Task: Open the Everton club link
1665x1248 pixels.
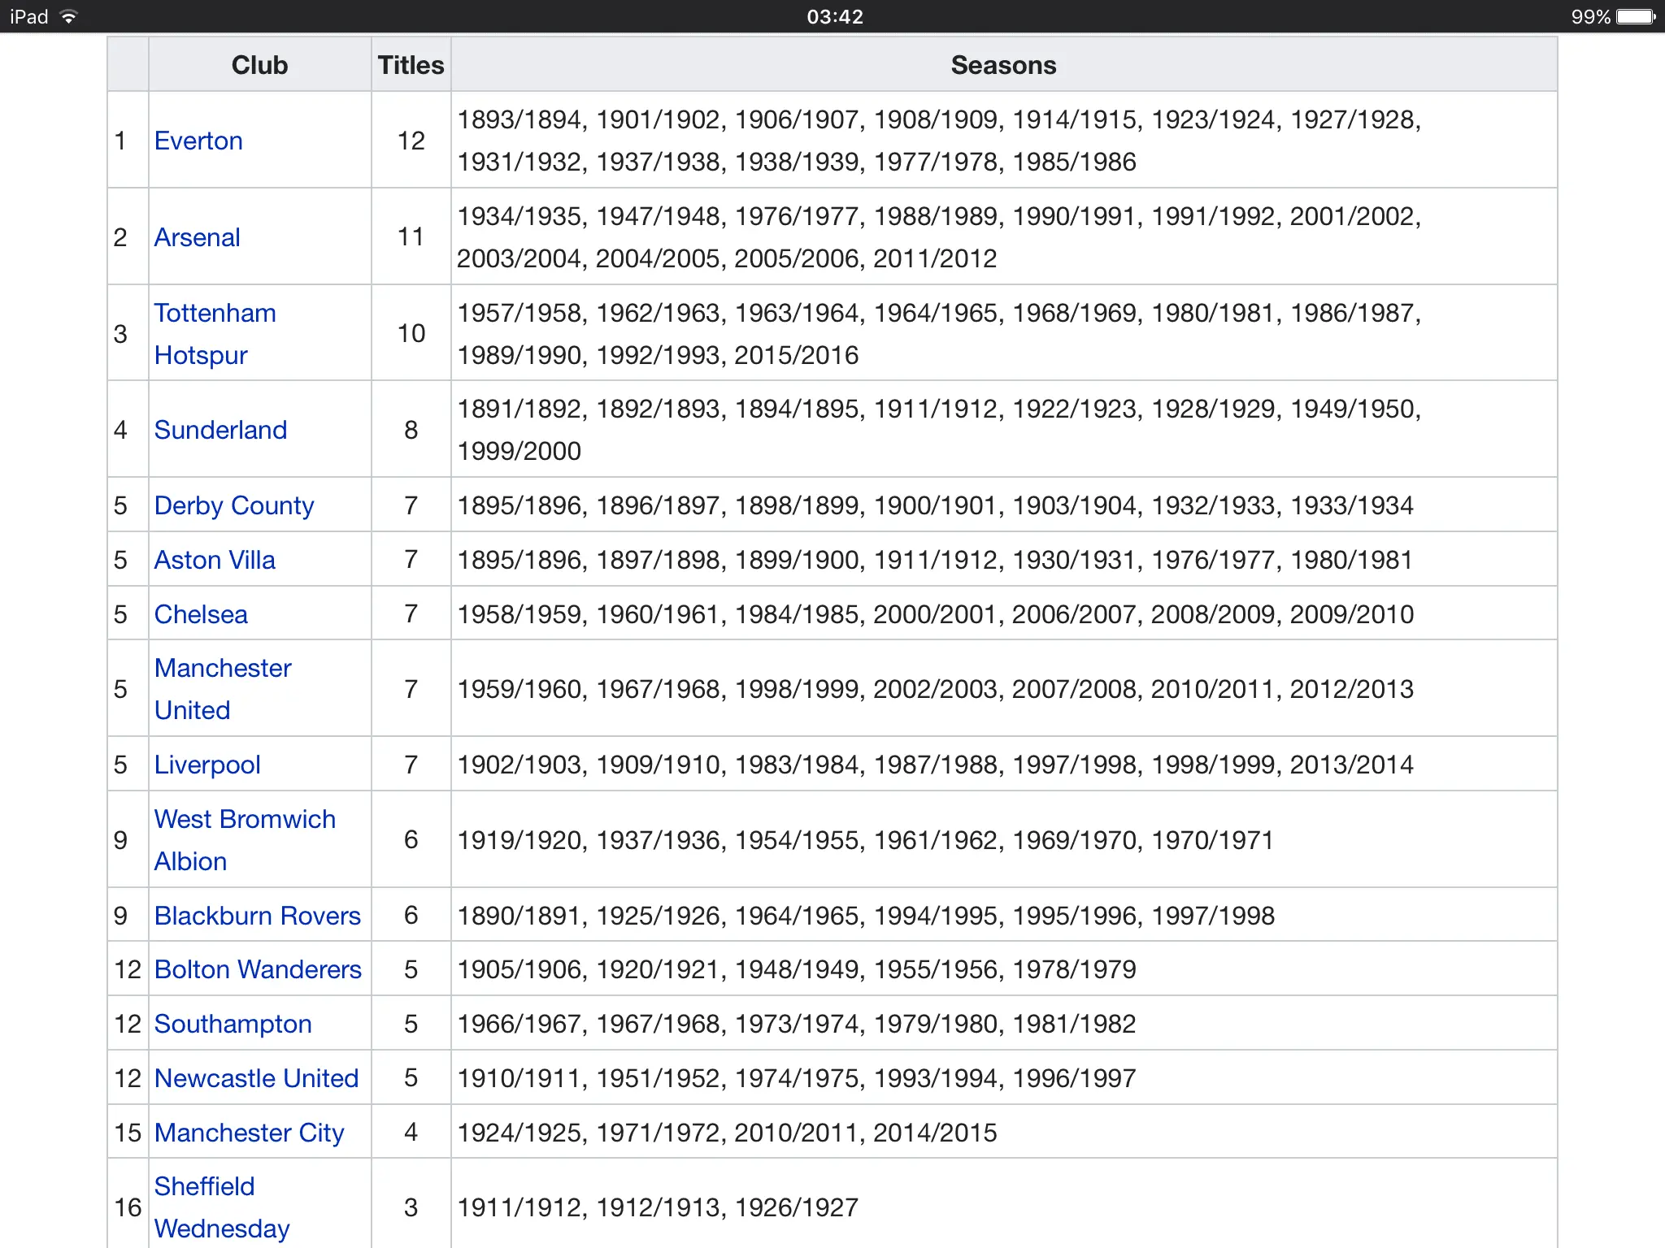Action: coord(198,141)
